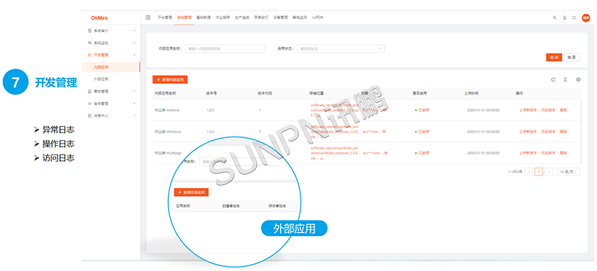This screenshot has height=271, width=597.
Task: Click the 开发管理 sidebar icon
Action: coord(90,55)
